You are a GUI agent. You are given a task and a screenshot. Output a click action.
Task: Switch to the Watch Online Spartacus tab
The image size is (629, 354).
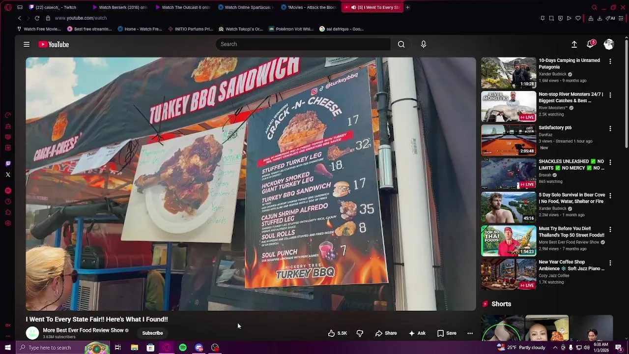tap(246, 7)
